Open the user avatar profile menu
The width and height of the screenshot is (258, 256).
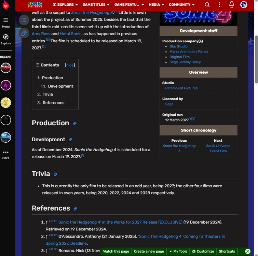pos(244,4)
